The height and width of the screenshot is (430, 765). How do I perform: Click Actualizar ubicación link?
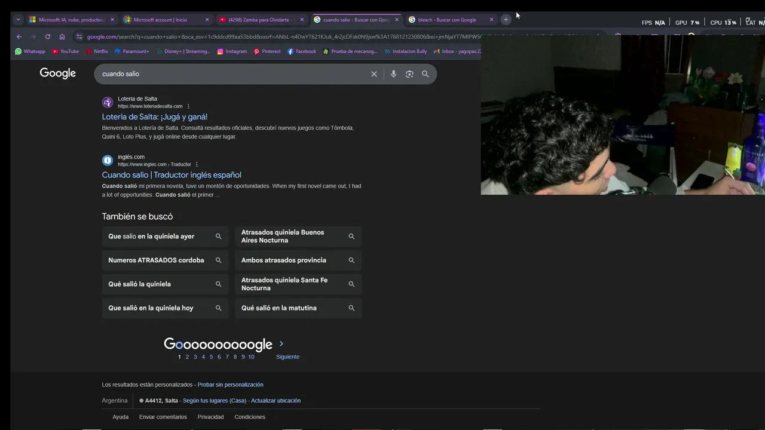(276, 401)
